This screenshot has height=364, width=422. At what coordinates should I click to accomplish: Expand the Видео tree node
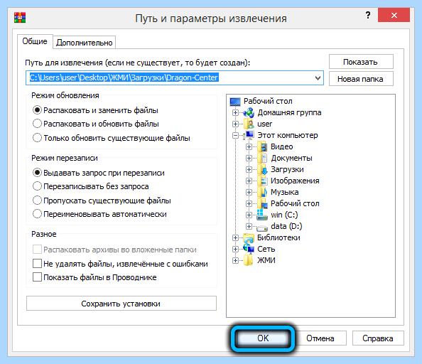click(x=249, y=146)
